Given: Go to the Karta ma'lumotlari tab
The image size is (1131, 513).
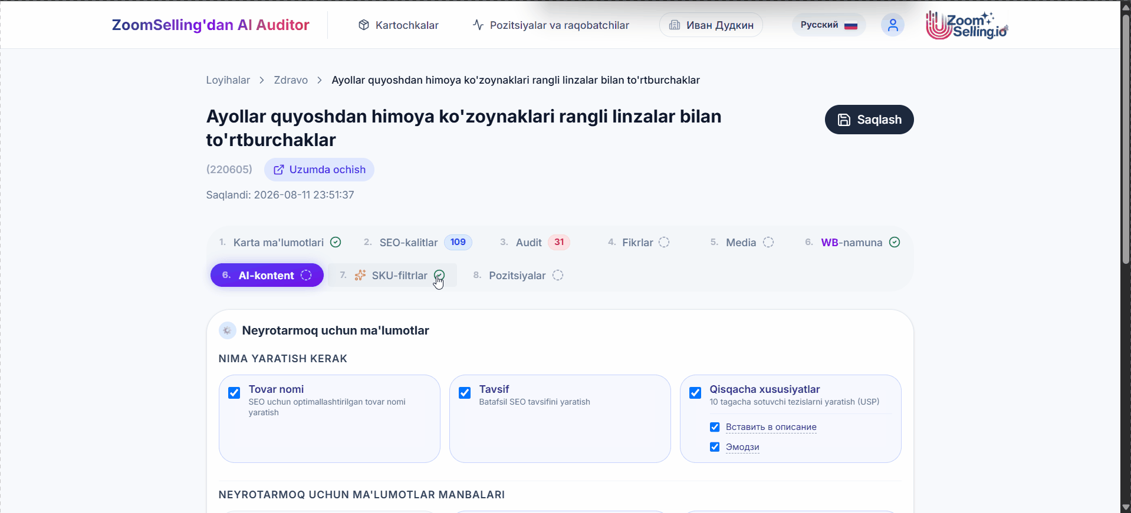Looking at the screenshot, I should click(x=280, y=242).
